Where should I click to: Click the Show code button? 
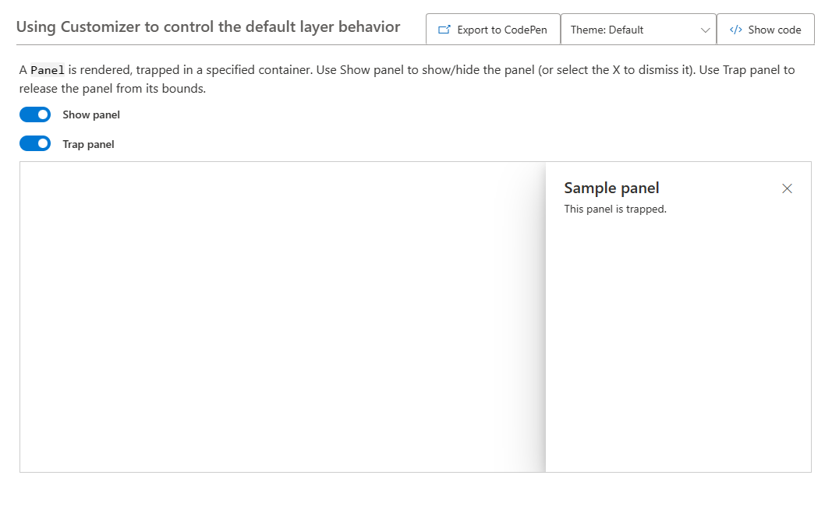pyautogui.click(x=765, y=29)
